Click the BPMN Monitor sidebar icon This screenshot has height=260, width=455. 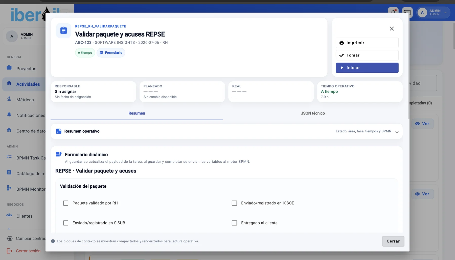[9, 188]
